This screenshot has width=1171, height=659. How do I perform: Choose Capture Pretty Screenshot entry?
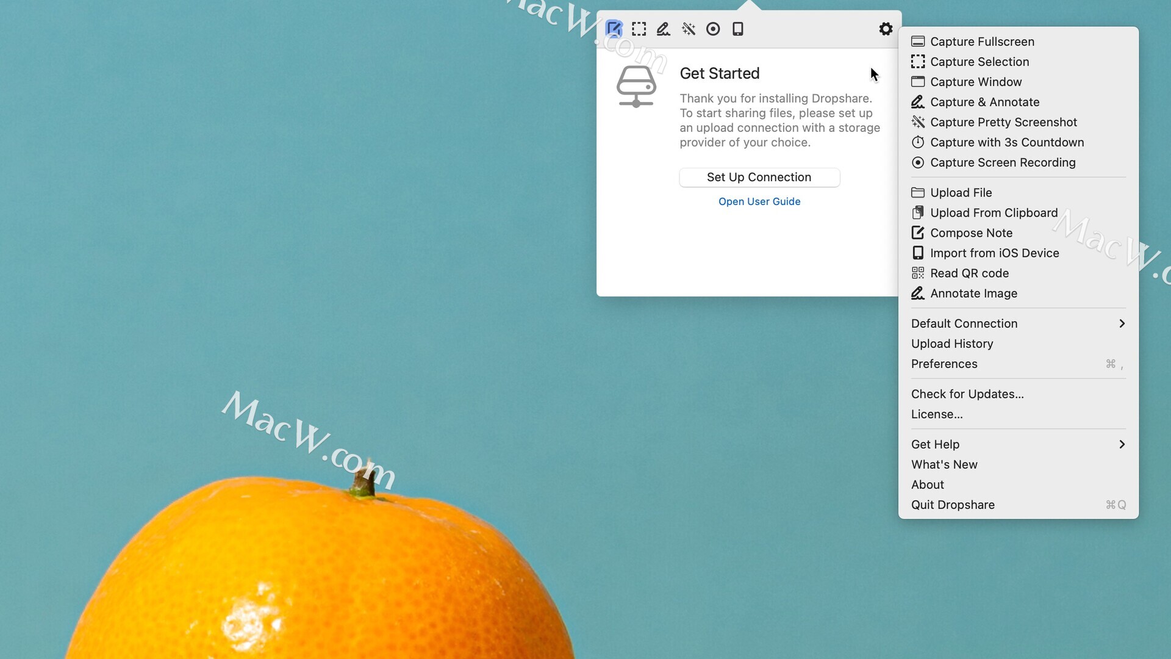pyautogui.click(x=1019, y=122)
